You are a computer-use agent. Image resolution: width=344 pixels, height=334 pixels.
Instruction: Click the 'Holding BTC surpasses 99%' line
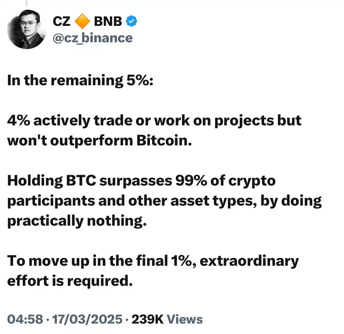click(x=141, y=181)
